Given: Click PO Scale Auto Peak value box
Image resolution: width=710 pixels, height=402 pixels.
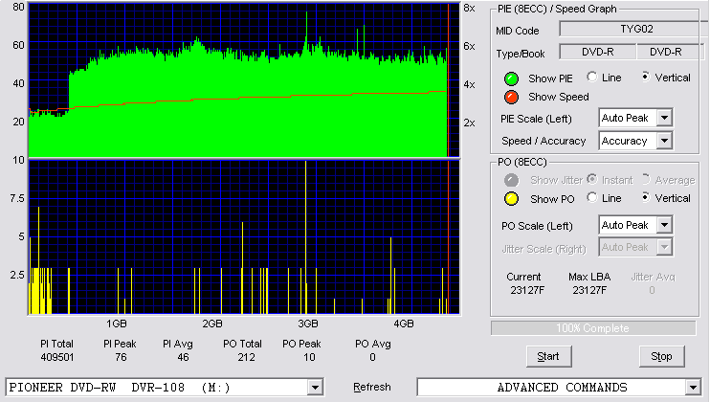Looking at the screenshot, I should [x=628, y=225].
